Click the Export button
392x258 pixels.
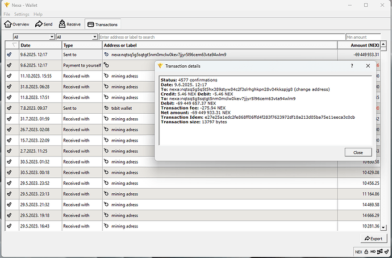[373, 239]
